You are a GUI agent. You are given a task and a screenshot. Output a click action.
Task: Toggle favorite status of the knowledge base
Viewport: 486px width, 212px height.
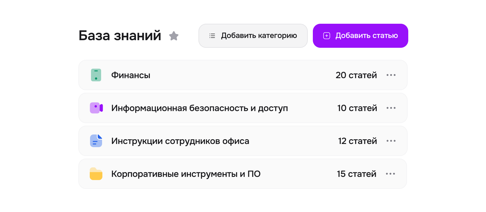point(174,36)
